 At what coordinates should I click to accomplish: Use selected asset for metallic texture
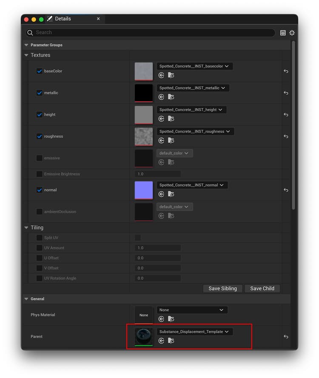tap(161, 97)
